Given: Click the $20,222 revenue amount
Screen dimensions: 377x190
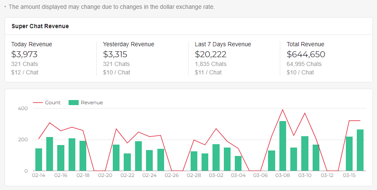Looking at the screenshot, I should click(211, 54).
